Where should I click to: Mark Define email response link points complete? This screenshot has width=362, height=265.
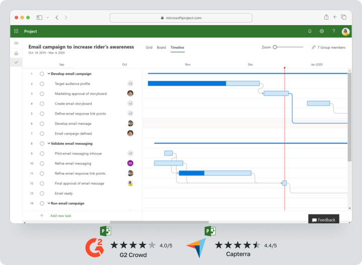click(42, 113)
